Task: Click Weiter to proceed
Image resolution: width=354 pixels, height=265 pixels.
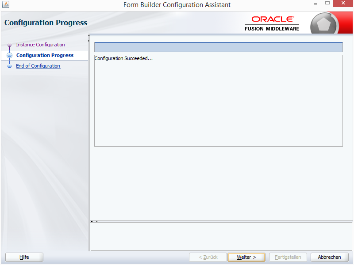Action: pos(246,257)
